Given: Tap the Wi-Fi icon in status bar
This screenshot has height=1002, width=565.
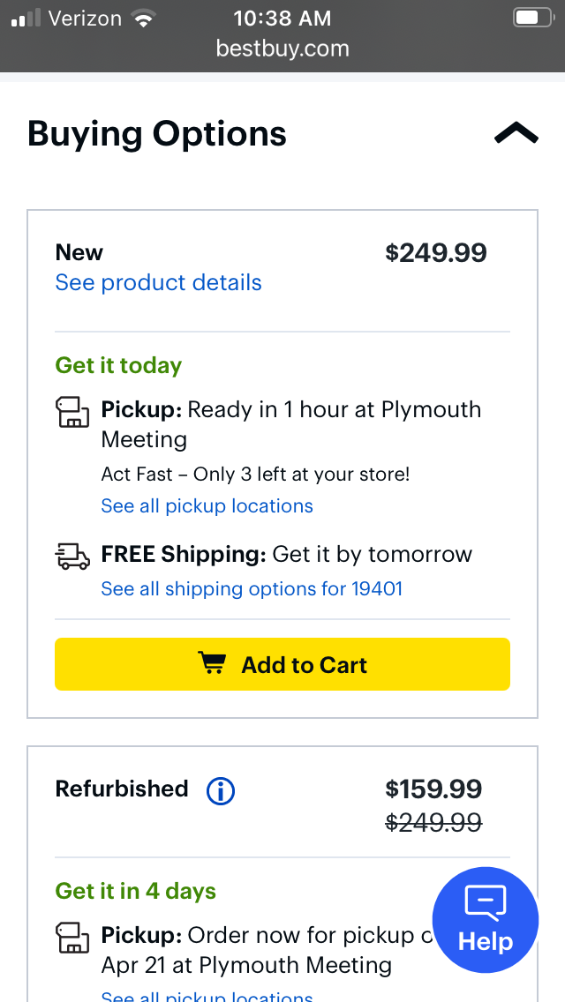Looking at the screenshot, I should pyautogui.click(x=141, y=19).
